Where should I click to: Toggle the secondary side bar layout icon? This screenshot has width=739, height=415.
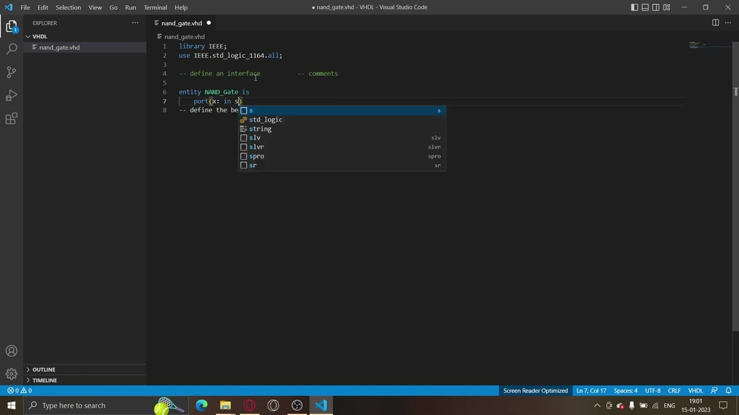[656, 7]
